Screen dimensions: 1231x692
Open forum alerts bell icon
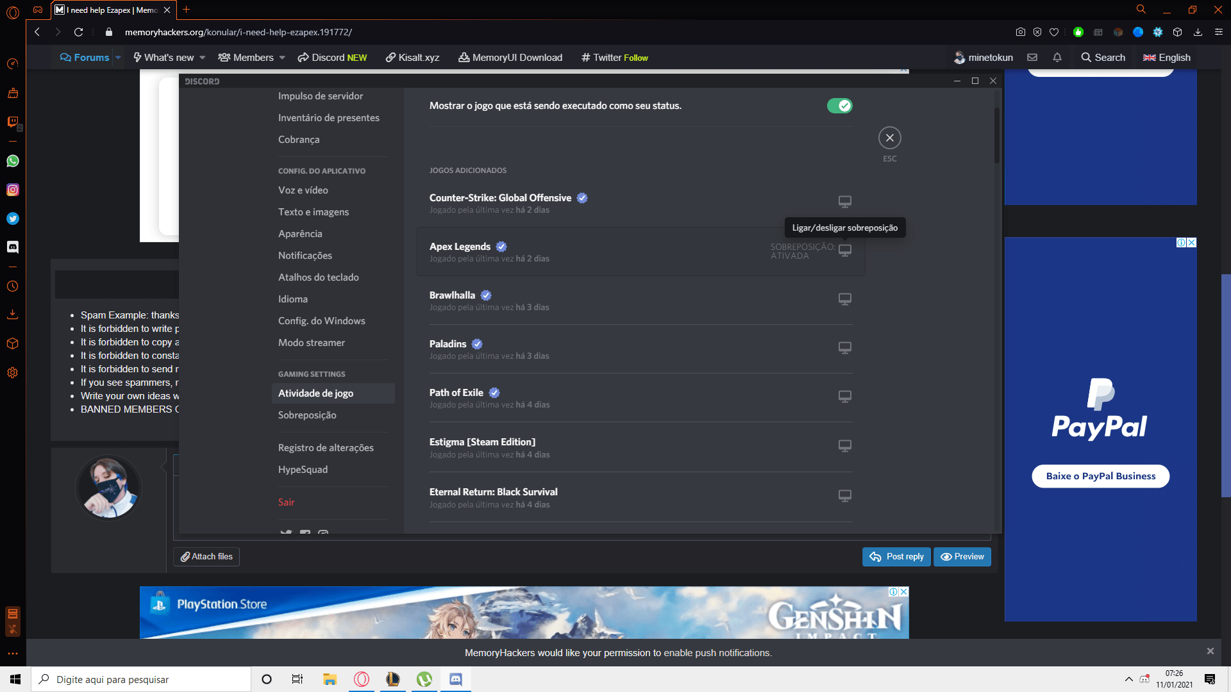click(x=1057, y=58)
